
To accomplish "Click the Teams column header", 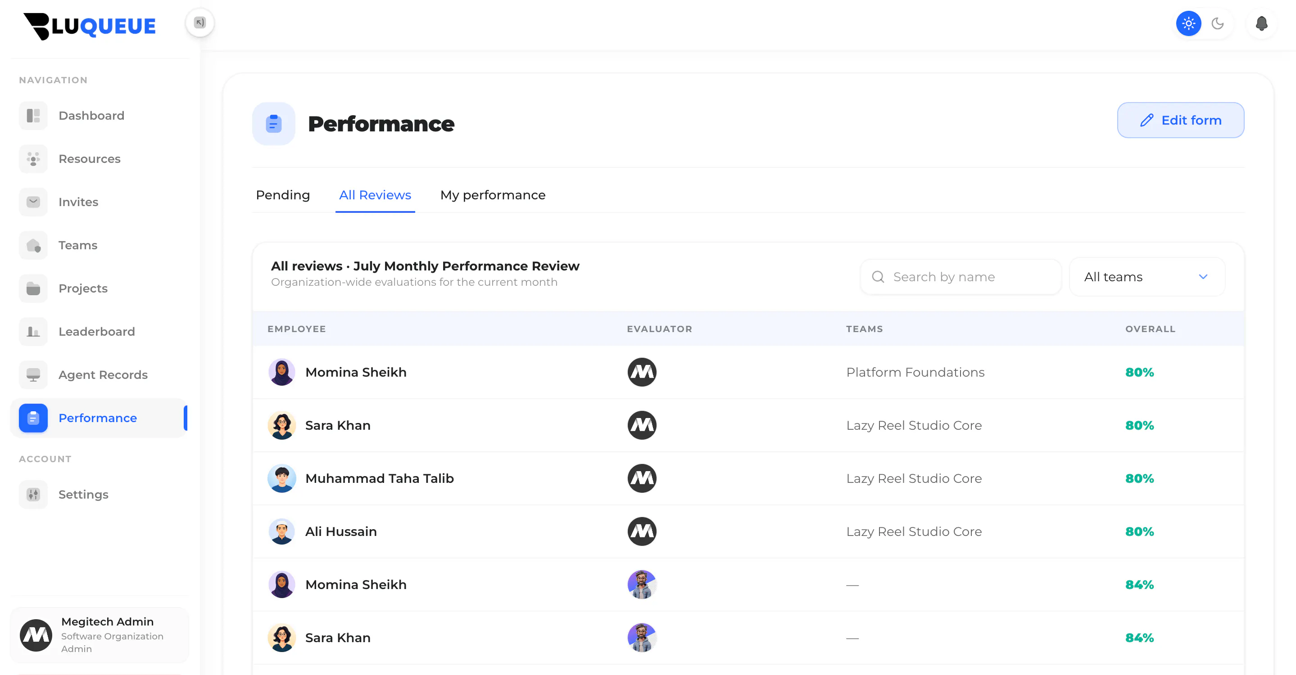I will tap(864, 328).
